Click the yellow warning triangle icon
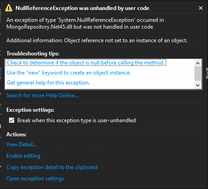Screen dimensions: 208x189 coord(9,8)
